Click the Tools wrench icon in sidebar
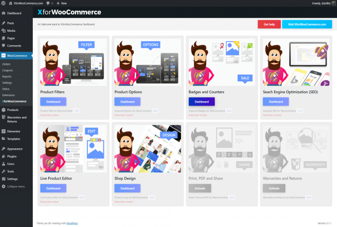Viewport: 337px width, 227px height. (3, 171)
